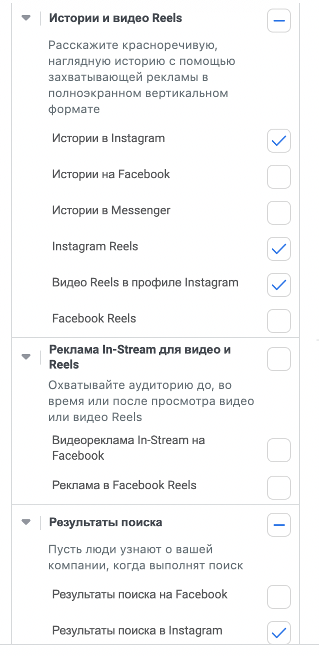Uncheck Видео Reels в профиле Instagram
The height and width of the screenshot is (656, 319).
click(278, 285)
